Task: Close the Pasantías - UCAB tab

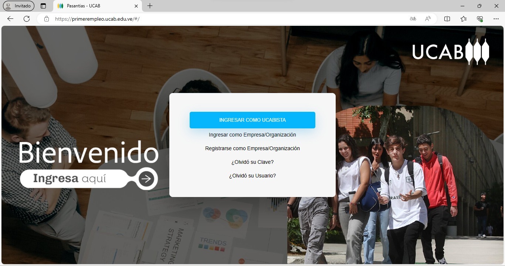Action: pyautogui.click(x=136, y=6)
